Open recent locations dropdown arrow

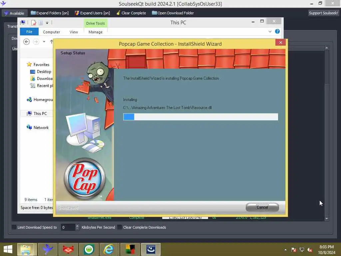click(x=44, y=42)
